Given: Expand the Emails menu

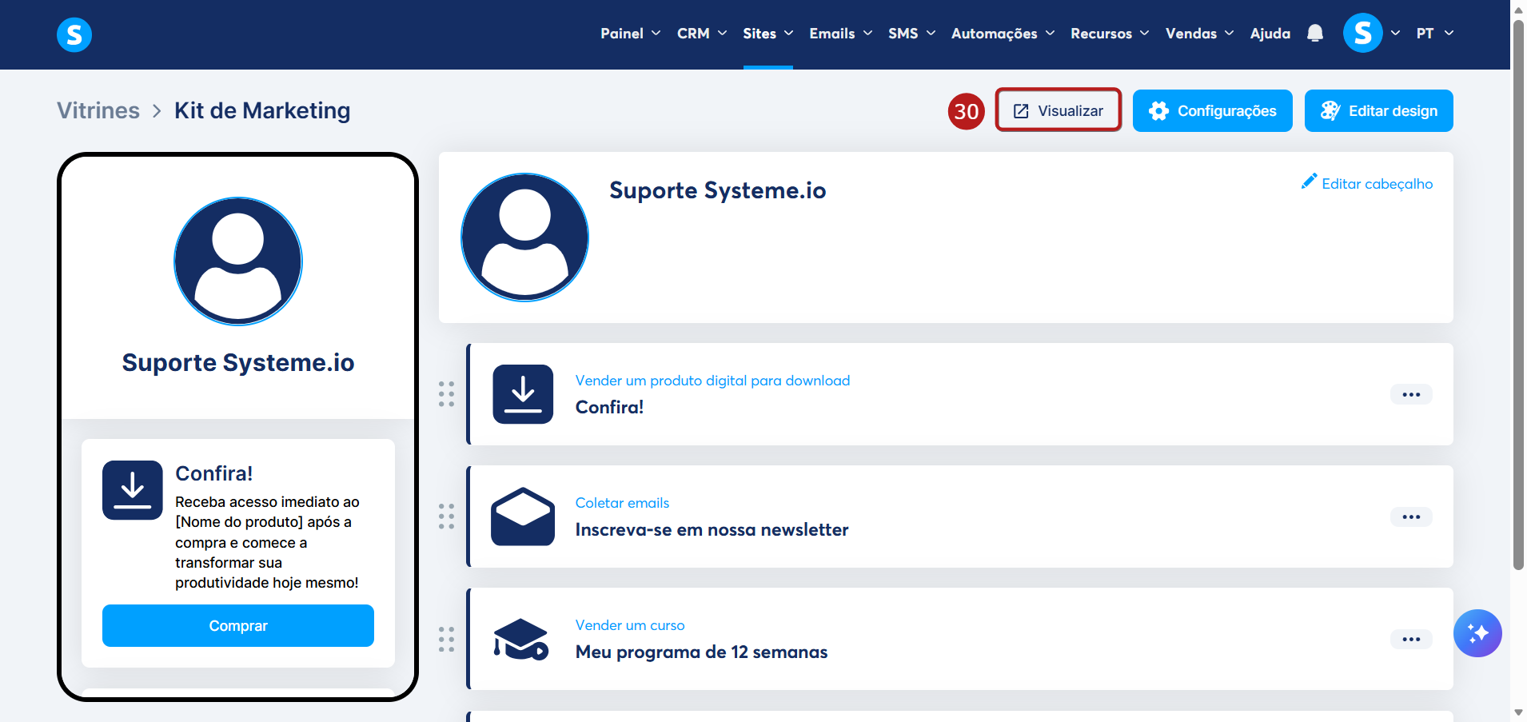Looking at the screenshot, I should (x=841, y=34).
